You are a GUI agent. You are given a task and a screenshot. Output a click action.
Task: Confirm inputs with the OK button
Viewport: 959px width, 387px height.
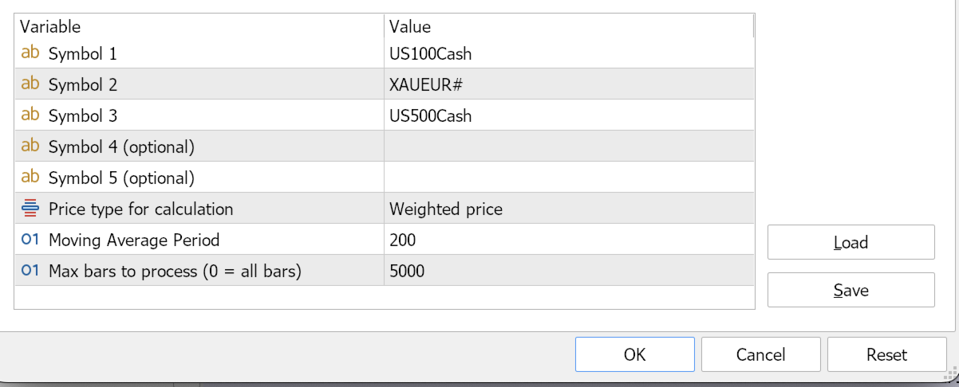(634, 354)
